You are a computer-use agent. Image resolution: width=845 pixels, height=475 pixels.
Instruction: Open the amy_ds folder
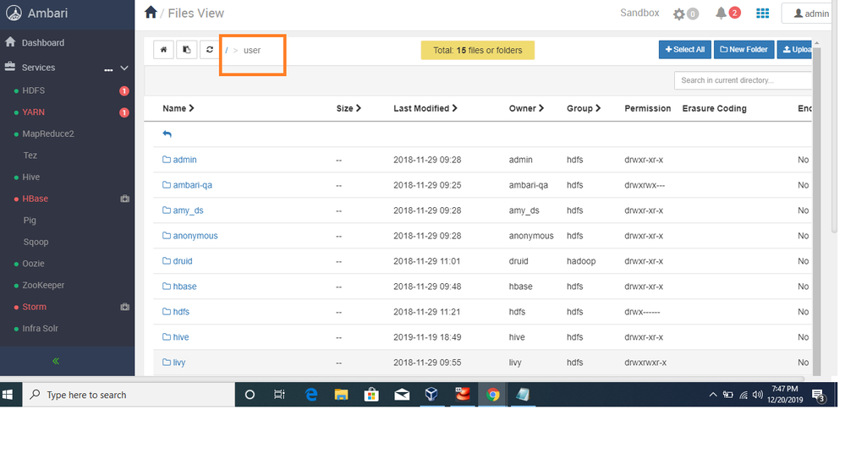[x=183, y=210]
